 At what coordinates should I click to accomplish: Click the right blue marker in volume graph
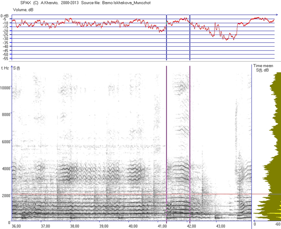tap(190, 37)
